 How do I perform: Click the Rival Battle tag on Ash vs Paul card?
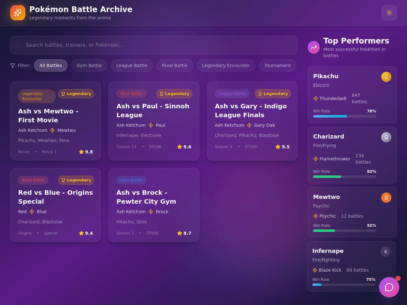pos(132,94)
